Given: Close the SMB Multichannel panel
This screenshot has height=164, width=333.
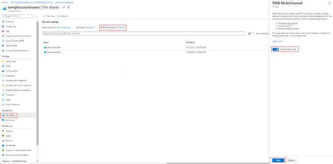Looking at the screenshot, I should click(329, 4).
